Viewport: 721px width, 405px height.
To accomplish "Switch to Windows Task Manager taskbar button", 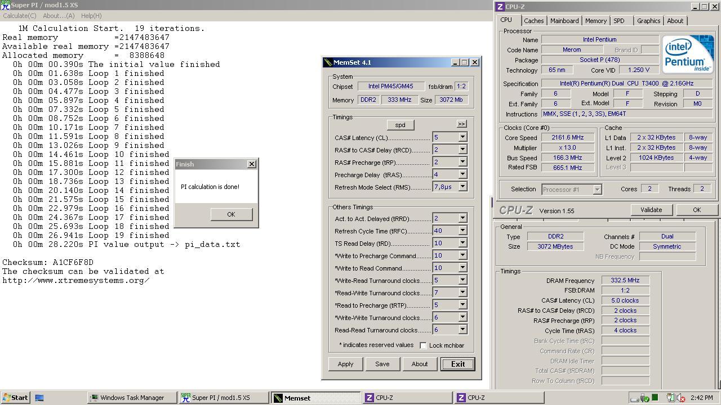I will pos(132,398).
